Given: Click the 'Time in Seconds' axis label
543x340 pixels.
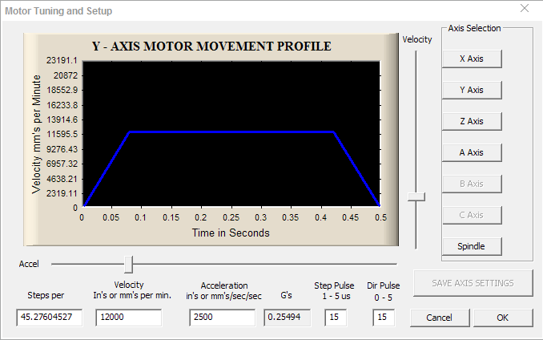Looking at the screenshot, I should (x=231, y=233).
